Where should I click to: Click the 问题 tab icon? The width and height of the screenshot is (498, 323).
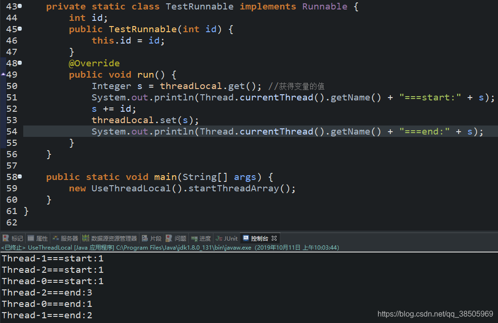pyautogui.click(x=169, y=238)
